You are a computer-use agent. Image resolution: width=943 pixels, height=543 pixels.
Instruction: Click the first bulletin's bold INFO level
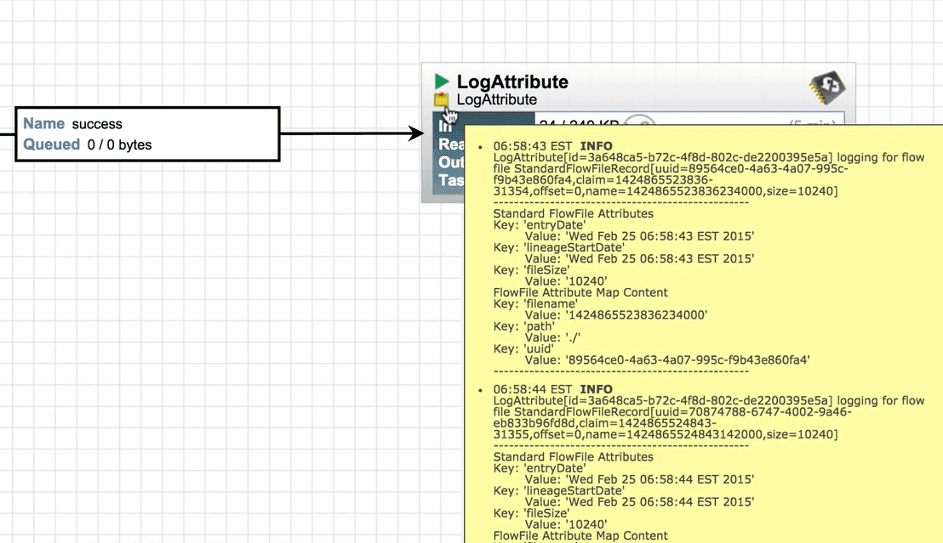tap(596, 146)
